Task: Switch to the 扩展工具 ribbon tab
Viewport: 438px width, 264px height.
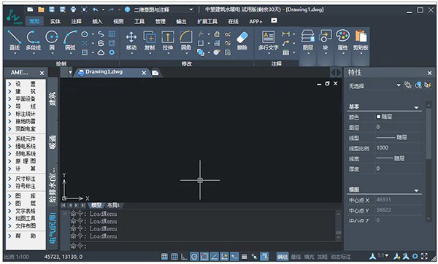Action: (x=207, y=21)
